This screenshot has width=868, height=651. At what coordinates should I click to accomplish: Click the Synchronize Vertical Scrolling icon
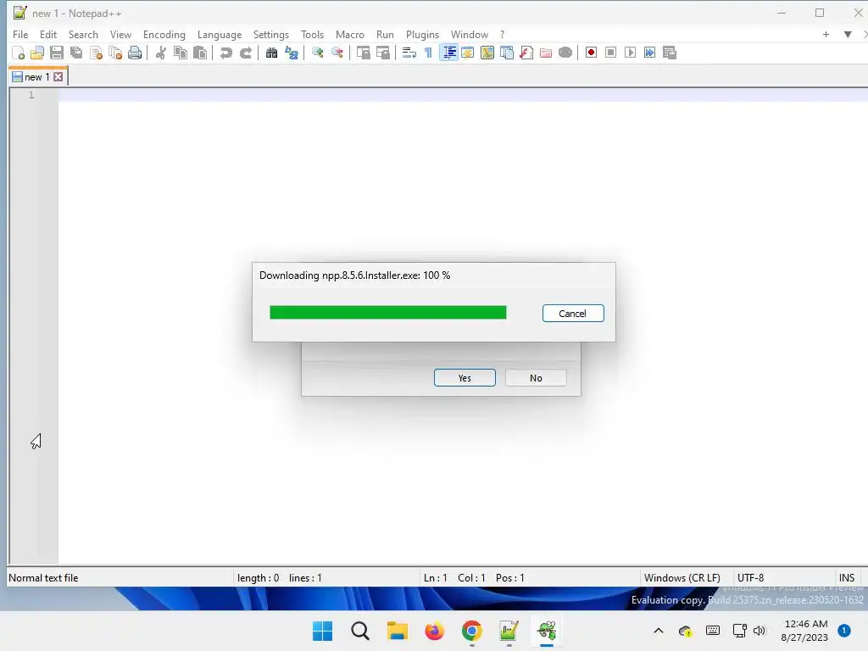(363, 53)
